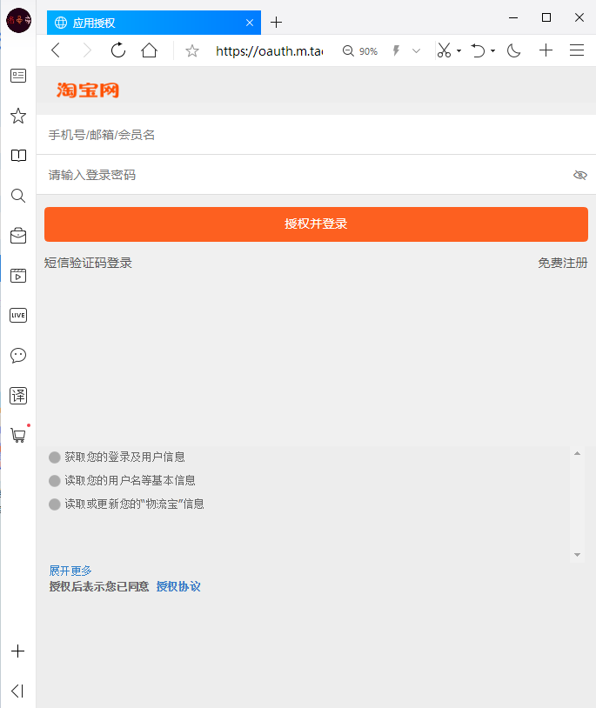Collapse the sidebar panel

click(17, 691)
